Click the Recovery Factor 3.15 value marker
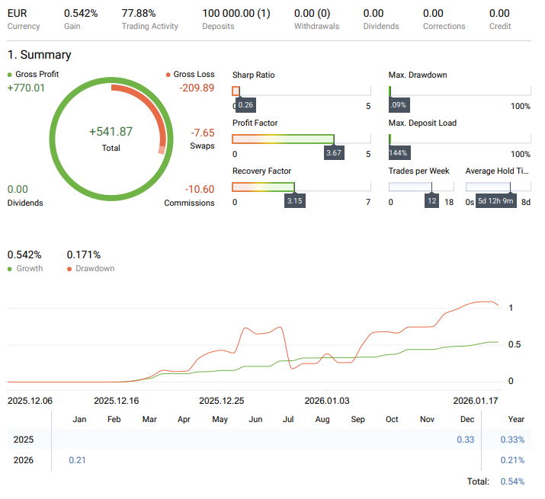Screen dimensions: 545x499 (294, 201)
